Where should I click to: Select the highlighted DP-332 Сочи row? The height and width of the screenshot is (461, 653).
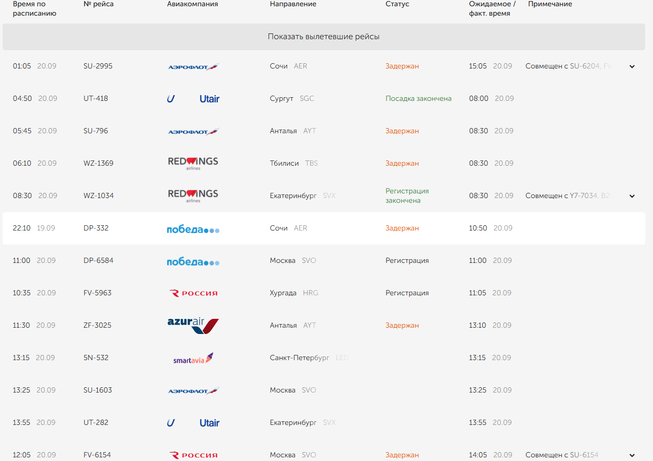(x=324, y=228)
